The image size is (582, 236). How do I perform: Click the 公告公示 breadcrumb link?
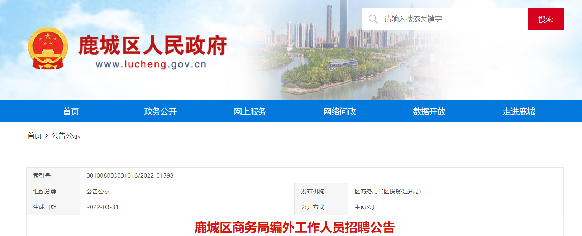pyautogui.click(x=66, y=135)
